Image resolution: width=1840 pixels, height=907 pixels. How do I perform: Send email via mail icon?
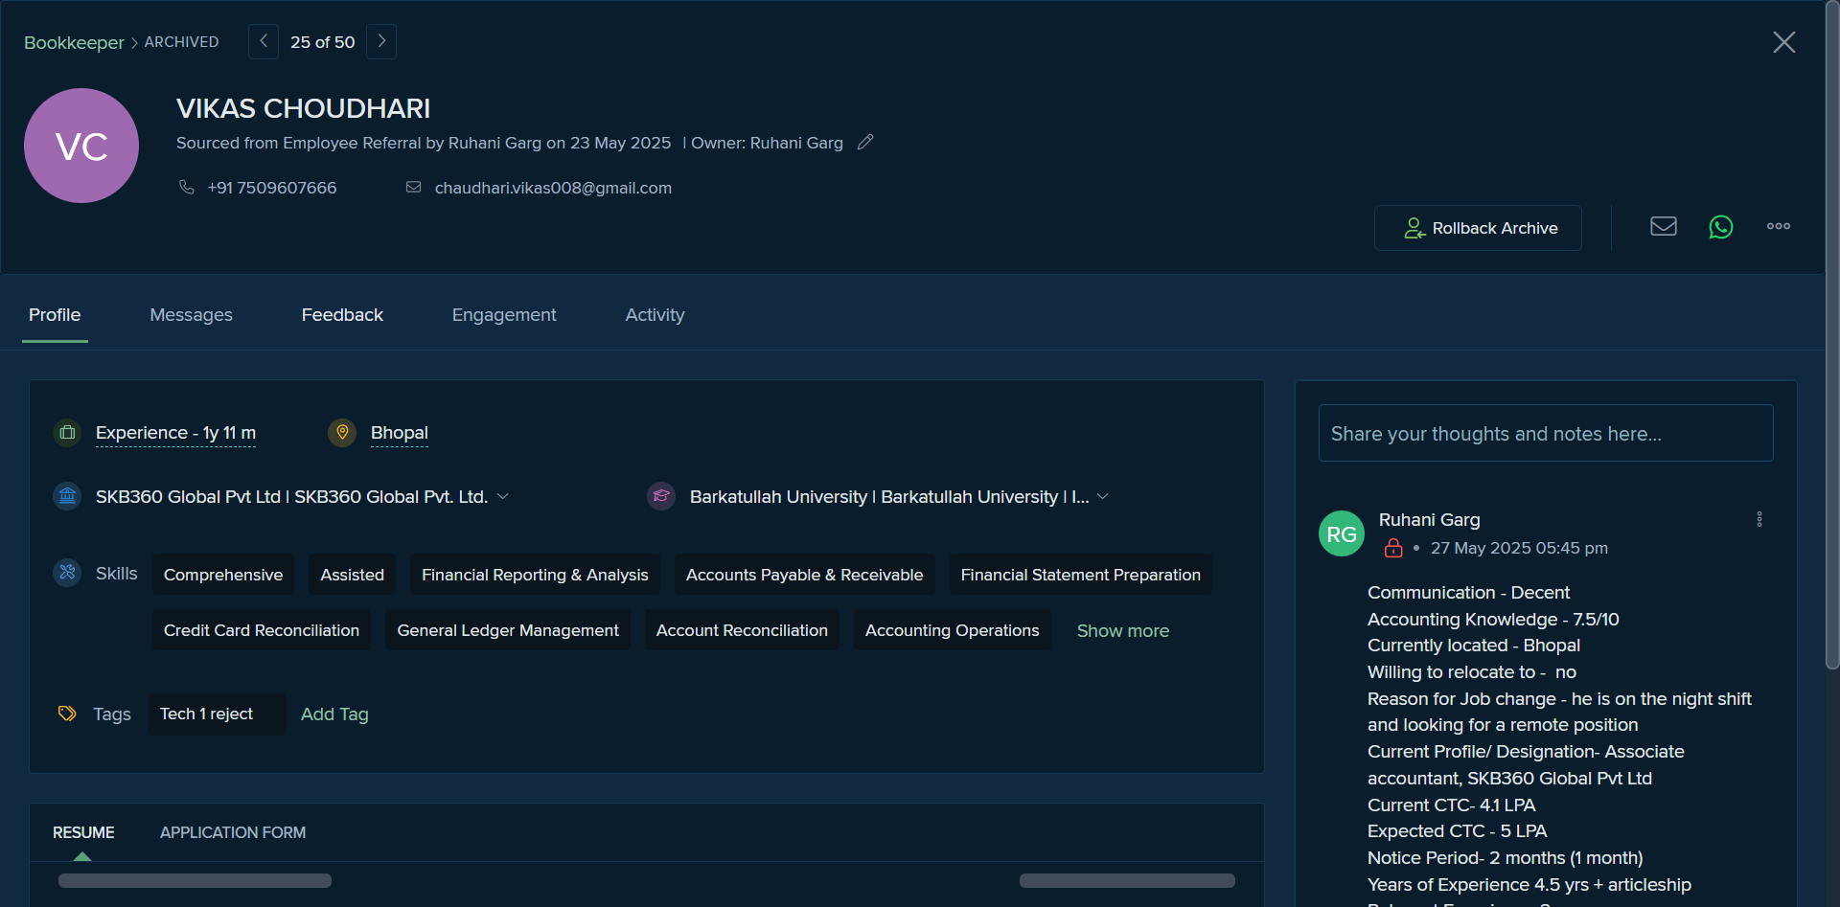(1664, 226)
